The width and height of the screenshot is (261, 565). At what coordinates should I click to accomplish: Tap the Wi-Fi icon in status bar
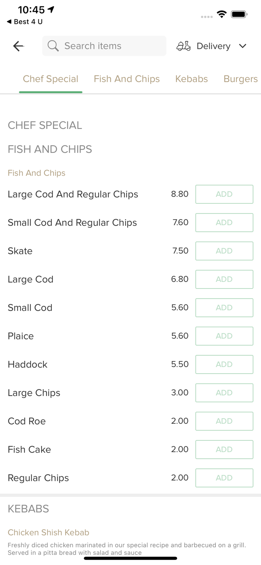point(222,14)
